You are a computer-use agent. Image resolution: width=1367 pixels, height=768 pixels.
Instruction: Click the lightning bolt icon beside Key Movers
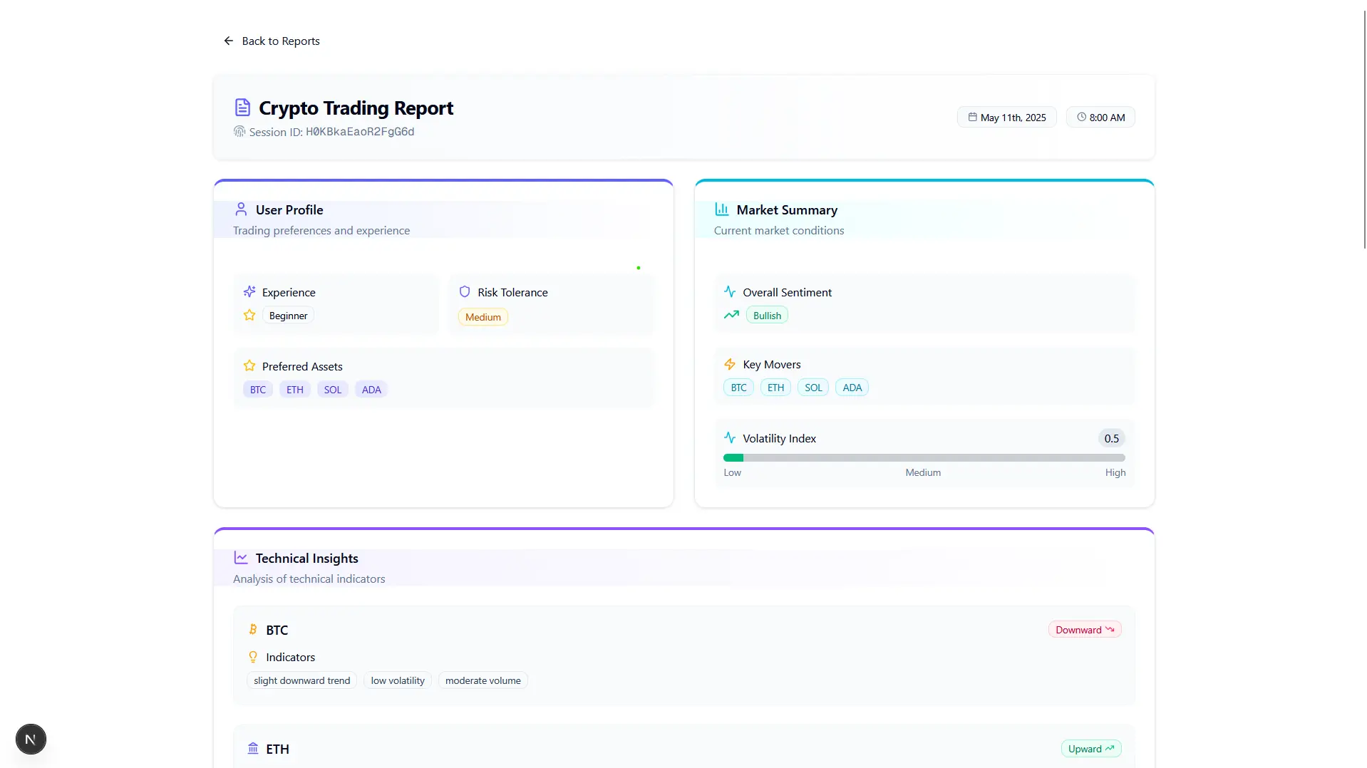(x=729, y=364)
